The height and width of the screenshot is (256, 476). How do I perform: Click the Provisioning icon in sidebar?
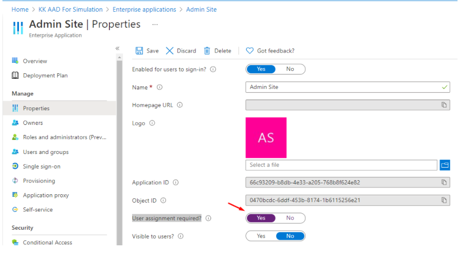[15, 181]
